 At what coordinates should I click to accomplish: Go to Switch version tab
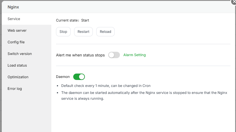[27, 54]
